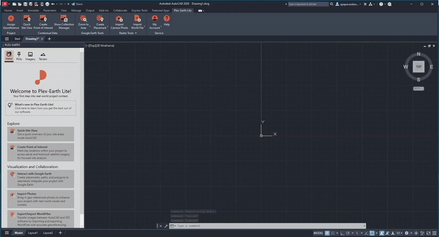Open the Terrain tab in Plex-Earth panel
Viewport: 439px width, 237px height.
point(43,56)
